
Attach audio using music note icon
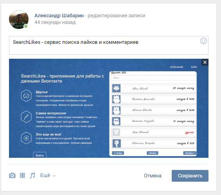[x=32, y=175]
